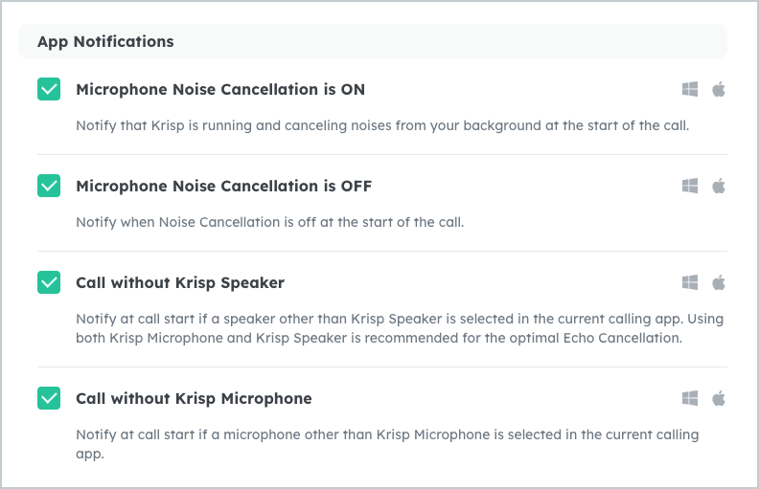The height and width of the screenshot is (489, 759).
Task: Click the Call without Krisp Microphone title
Action: pyautogui.click(x=194, y=399)
